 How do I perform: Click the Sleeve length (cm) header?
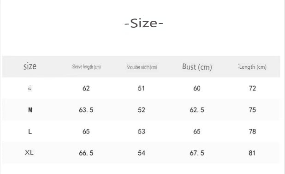pos(86,67)
